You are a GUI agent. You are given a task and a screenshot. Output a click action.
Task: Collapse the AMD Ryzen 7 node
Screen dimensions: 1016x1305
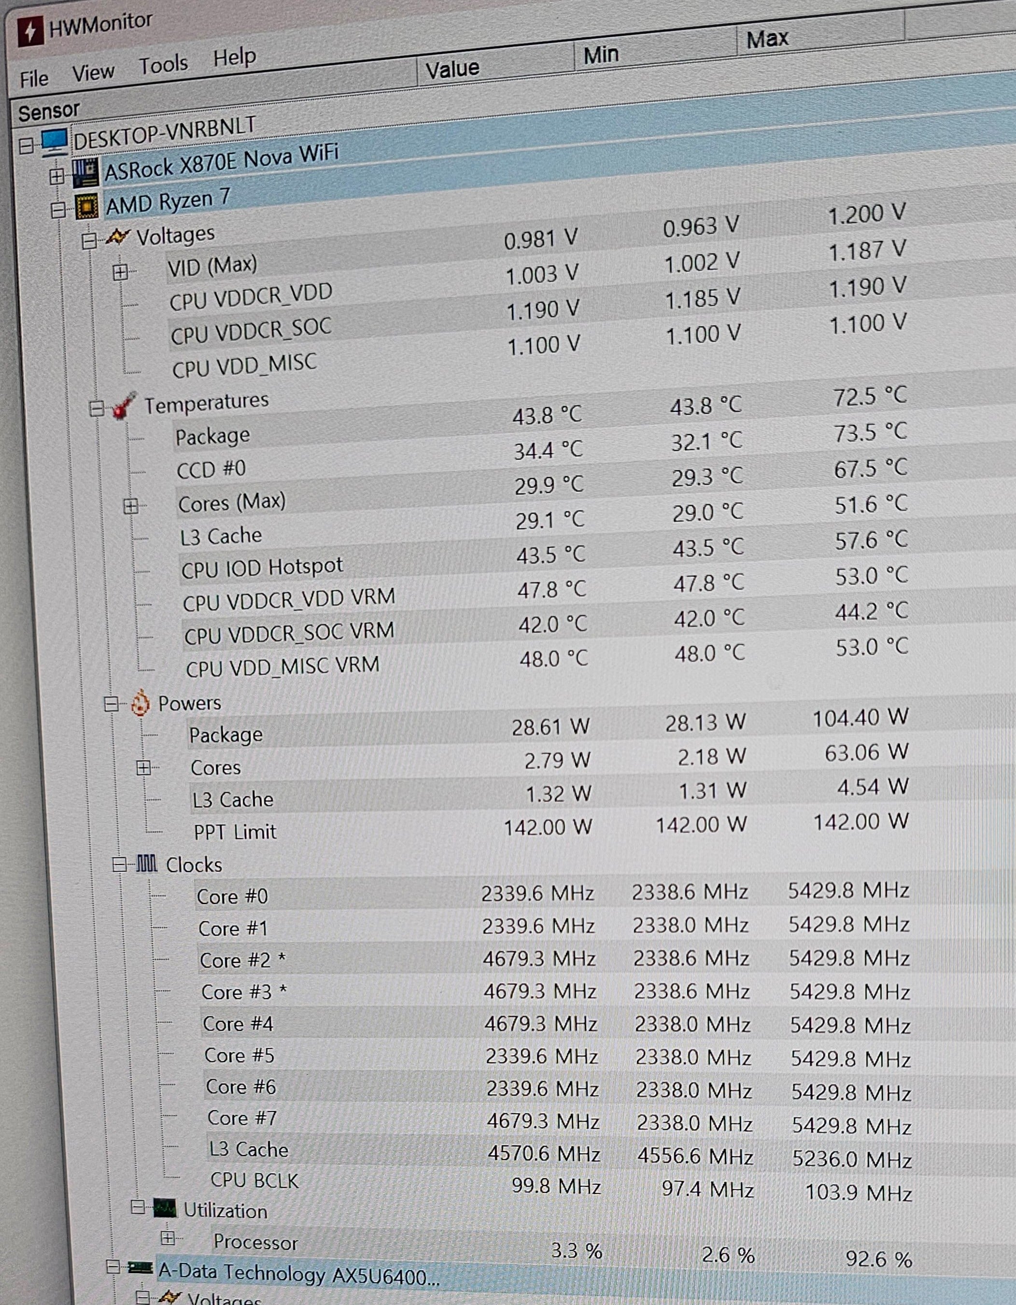58,210
